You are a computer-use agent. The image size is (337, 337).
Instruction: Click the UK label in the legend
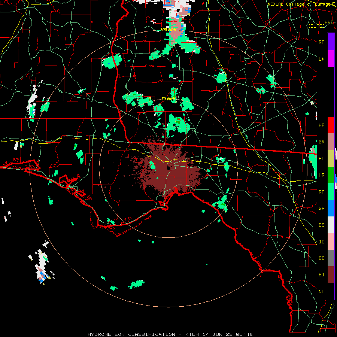coord(321,59)
